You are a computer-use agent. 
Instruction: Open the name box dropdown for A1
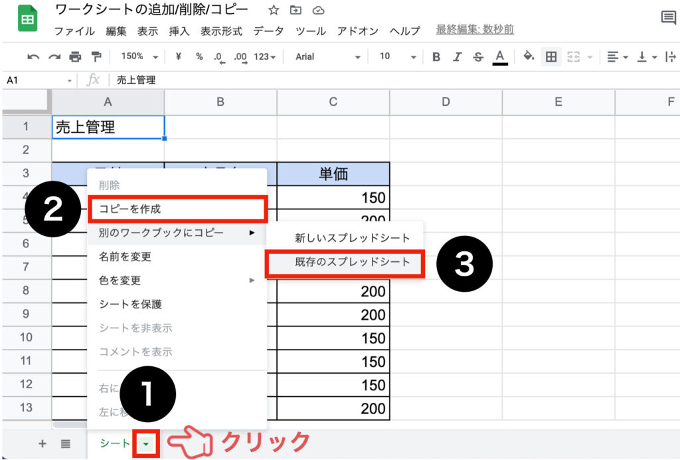click(69, 80)
